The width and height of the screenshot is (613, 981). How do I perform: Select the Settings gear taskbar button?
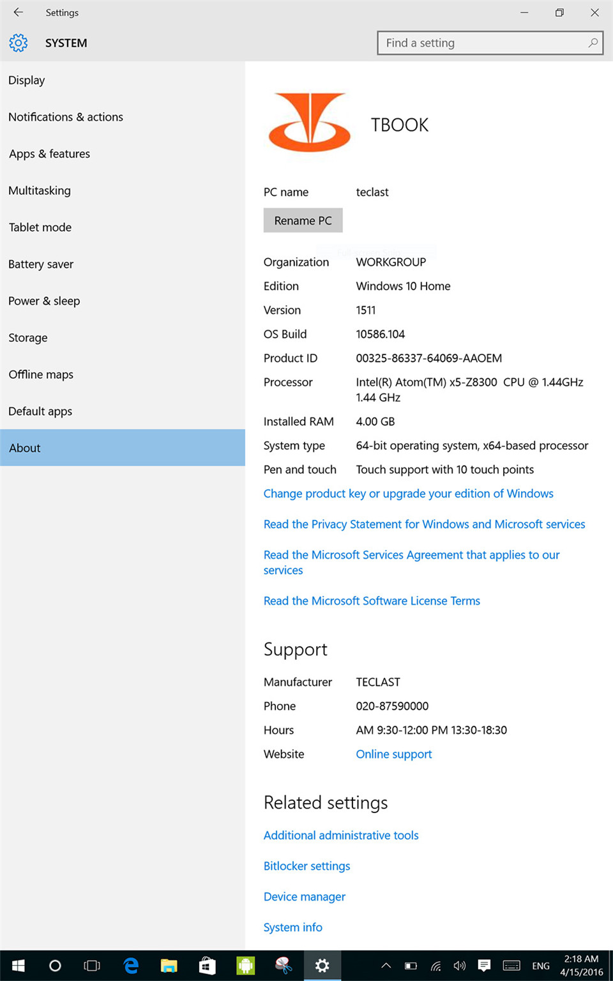pyautogui.click(x=322, y=966)
